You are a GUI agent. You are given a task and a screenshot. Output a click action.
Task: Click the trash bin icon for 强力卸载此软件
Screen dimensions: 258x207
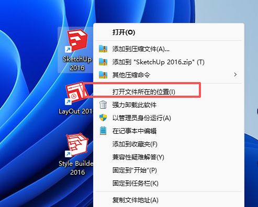tap(103, 105)
